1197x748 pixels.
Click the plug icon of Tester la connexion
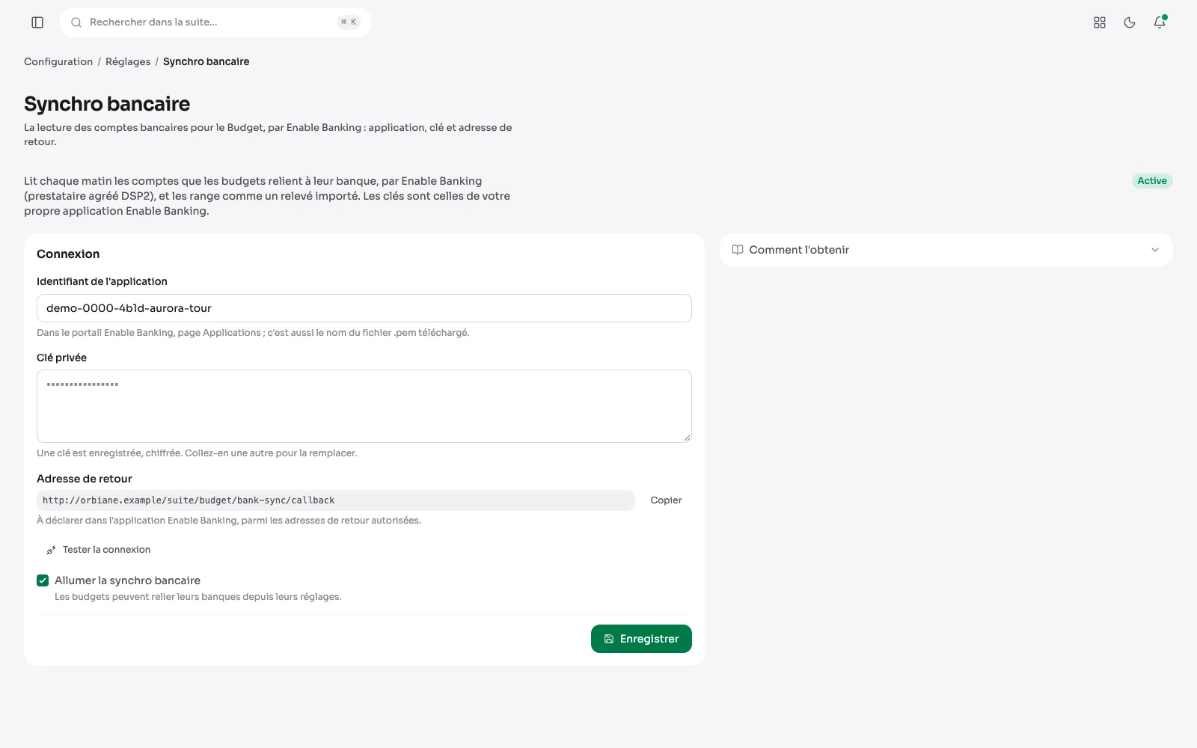pos(52,550)
